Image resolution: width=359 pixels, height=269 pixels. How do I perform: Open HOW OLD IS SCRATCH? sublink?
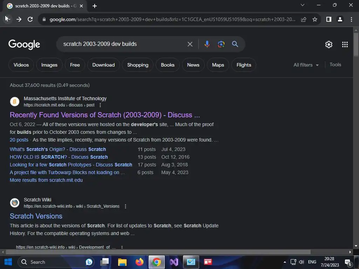[59, 157]
